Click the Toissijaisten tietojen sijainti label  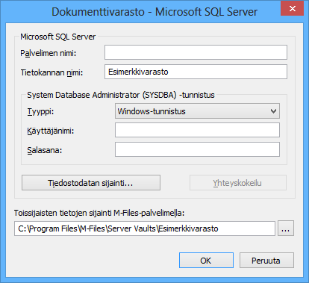coord(99,213)
